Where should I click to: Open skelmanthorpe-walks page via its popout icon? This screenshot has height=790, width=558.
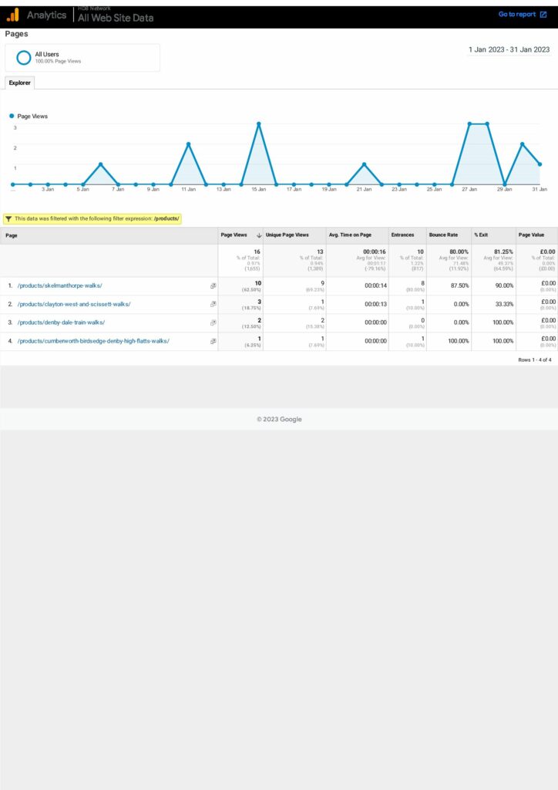pyautogui.click(x=213, y=286)
